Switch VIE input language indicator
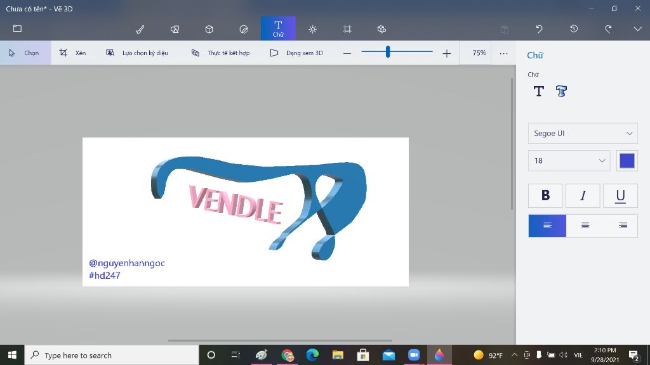The image size is (650, 365). (x=578, y=355)
